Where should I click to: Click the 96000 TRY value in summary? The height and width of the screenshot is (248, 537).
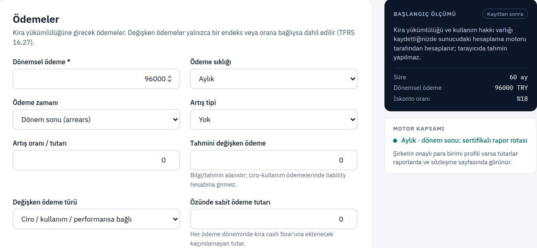click(511, 88)
